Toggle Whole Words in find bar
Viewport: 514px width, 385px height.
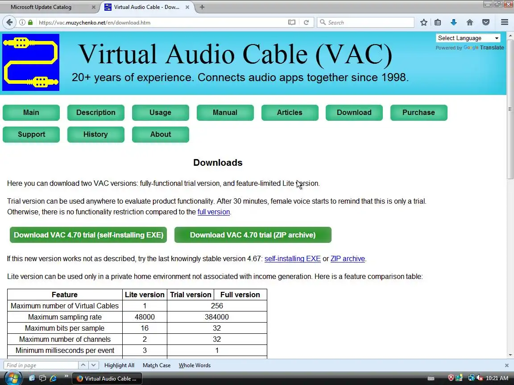tap(195, 365)
